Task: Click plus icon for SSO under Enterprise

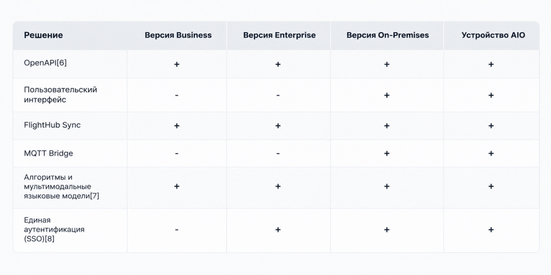Action: (278, 229)
